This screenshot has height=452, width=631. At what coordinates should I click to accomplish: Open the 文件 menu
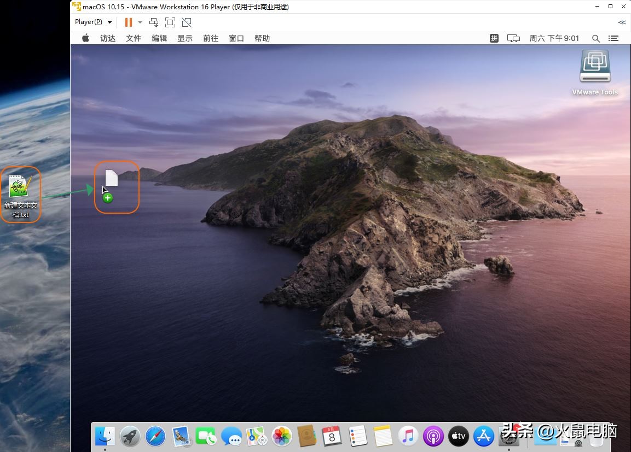[x=134, y=38]
